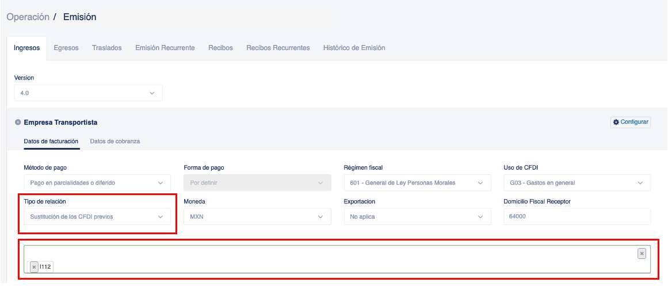This screenshot has width=668, height=286.
Task: Open the disabled Forma de pago dropdown
Action: click(257, 182)
